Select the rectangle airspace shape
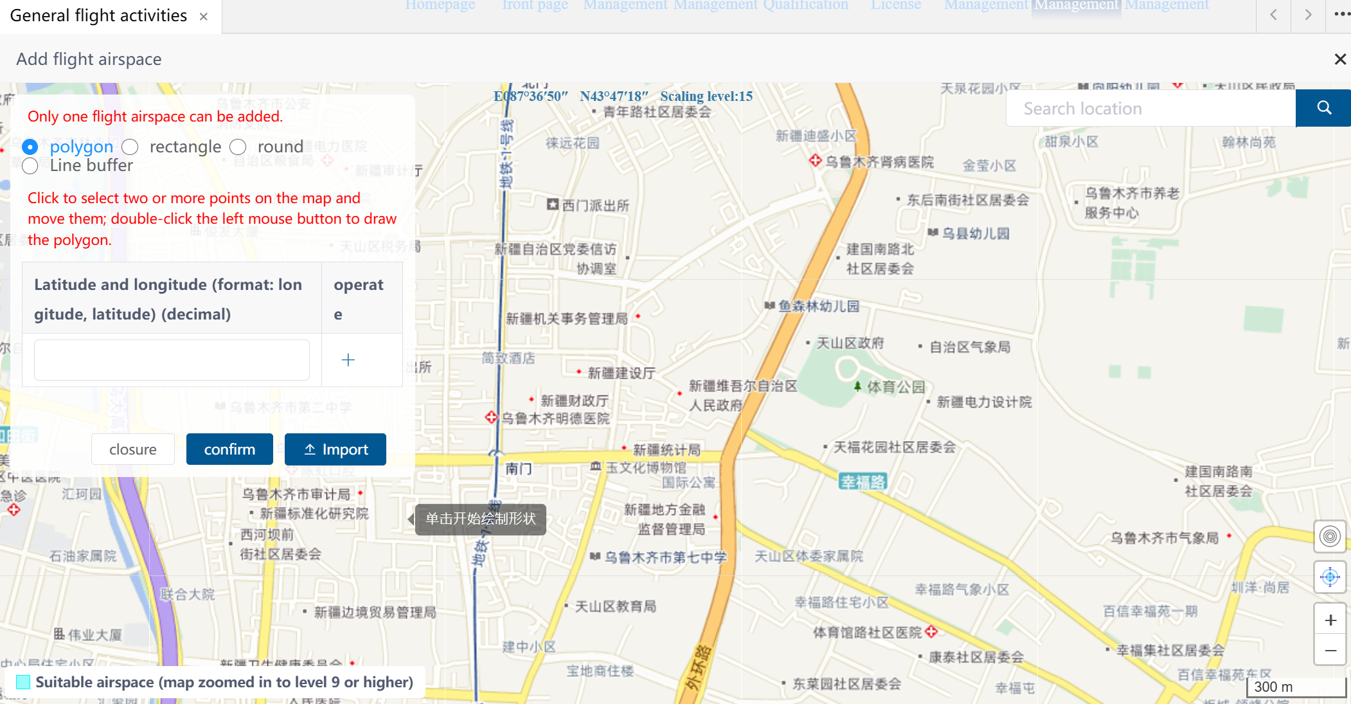The height and width of the screenshot is (704, 1351). click(x=130, y=147)
